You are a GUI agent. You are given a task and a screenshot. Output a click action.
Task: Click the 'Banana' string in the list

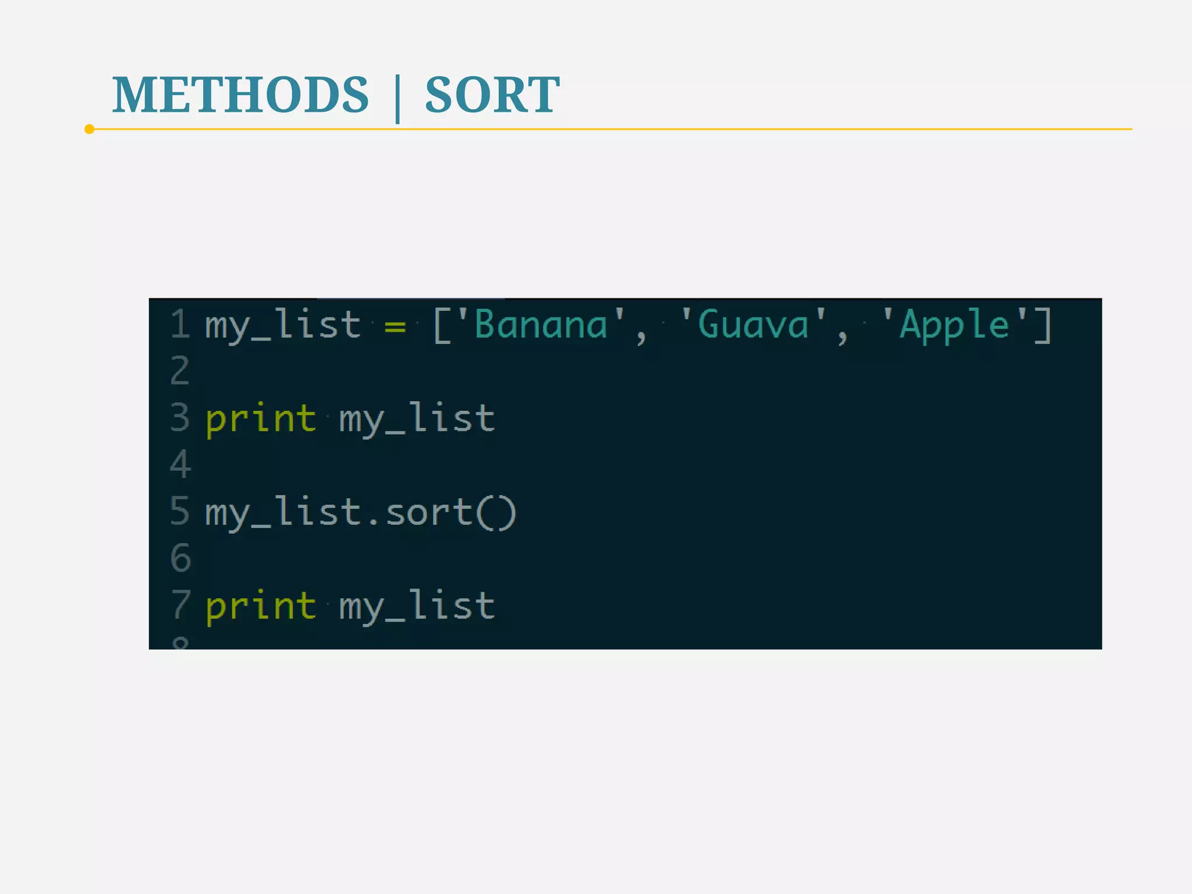coord(541,324)
